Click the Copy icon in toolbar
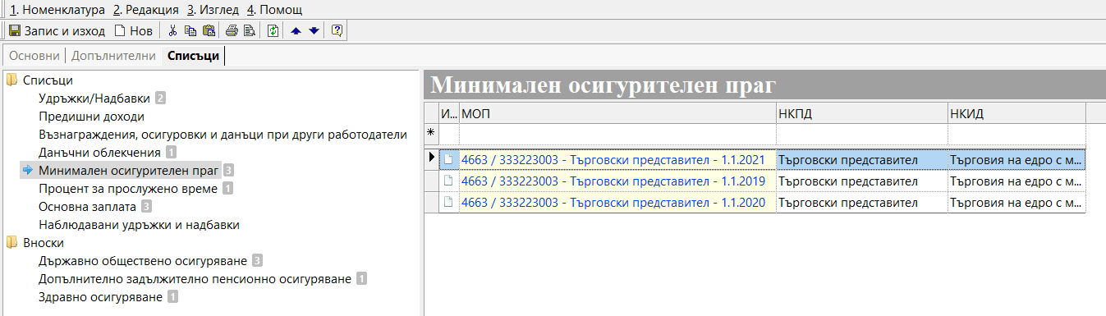 pyautogui.click(x=190, y=31)
